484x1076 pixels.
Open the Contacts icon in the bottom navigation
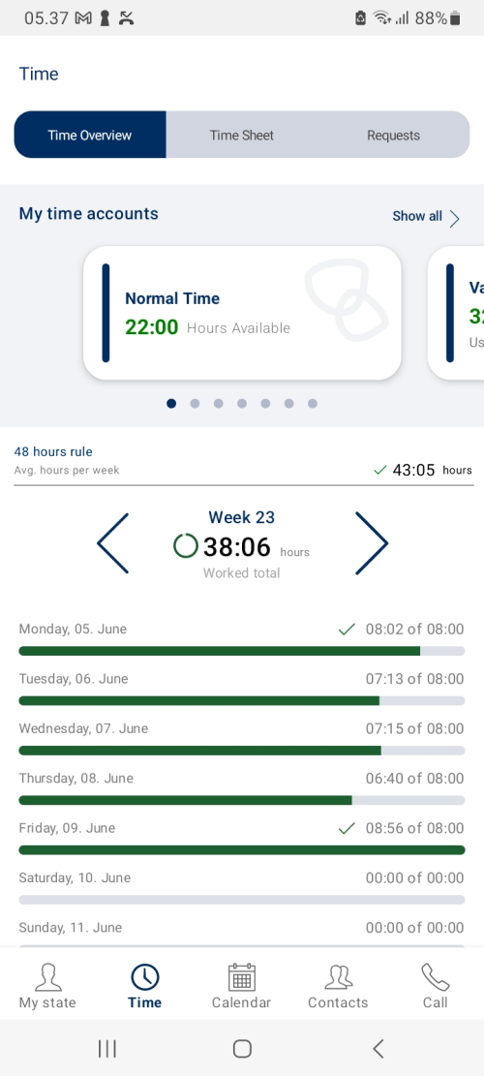[x=338, y=976]
